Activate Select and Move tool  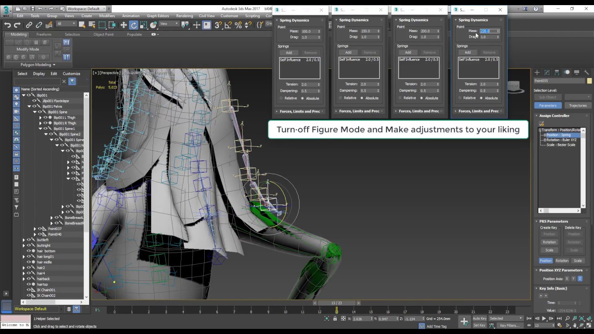tap(123, 25)
